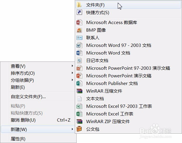Click the journal document icon
The width and height of the screenshot is (182, 143).
click(79, 60)
